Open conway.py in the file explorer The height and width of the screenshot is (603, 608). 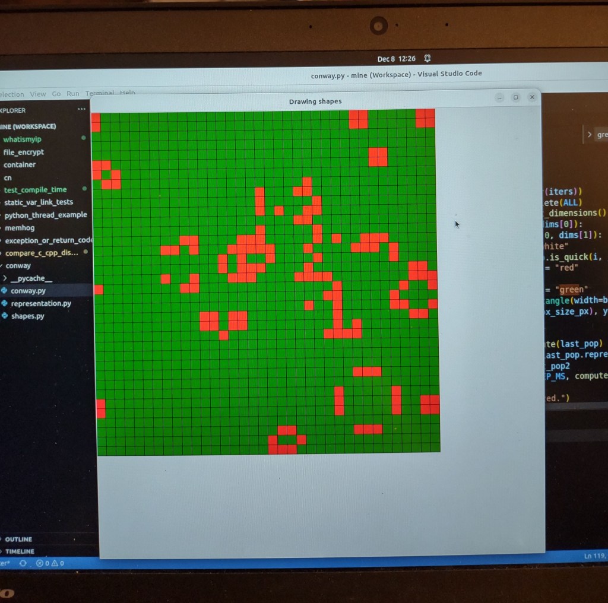tap(28, 291)
